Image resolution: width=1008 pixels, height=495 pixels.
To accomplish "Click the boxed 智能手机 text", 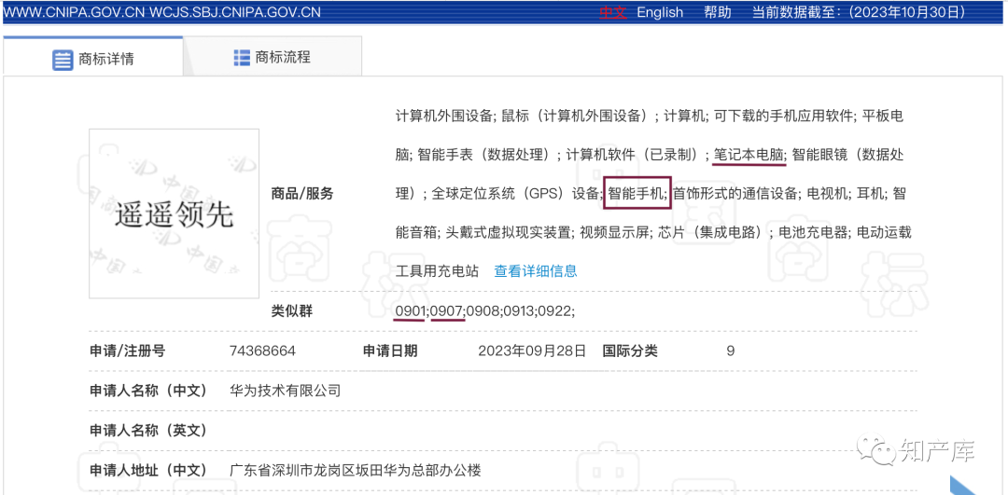I will pyautogui.click(x=637, y=194).
